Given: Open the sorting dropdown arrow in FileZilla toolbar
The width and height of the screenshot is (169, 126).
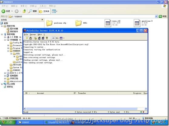Looking at the screenshot, I should click(64, 38).
